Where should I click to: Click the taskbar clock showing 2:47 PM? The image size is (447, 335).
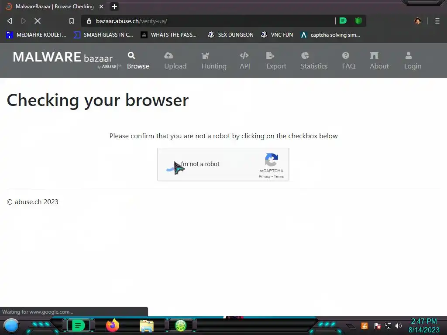click(x=424, y=325)
